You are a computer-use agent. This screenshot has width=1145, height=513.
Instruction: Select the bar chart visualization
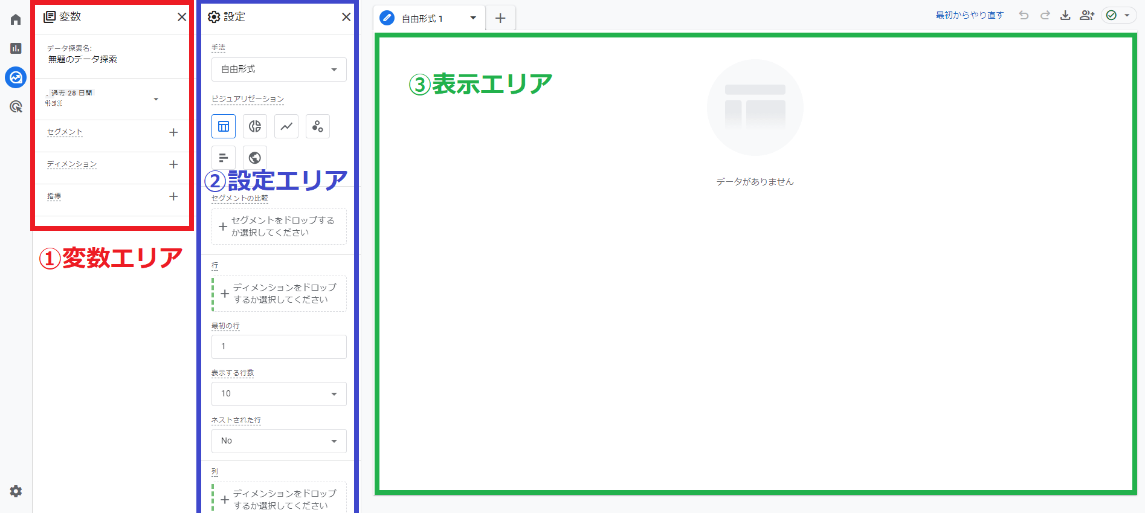click(224, 158)
